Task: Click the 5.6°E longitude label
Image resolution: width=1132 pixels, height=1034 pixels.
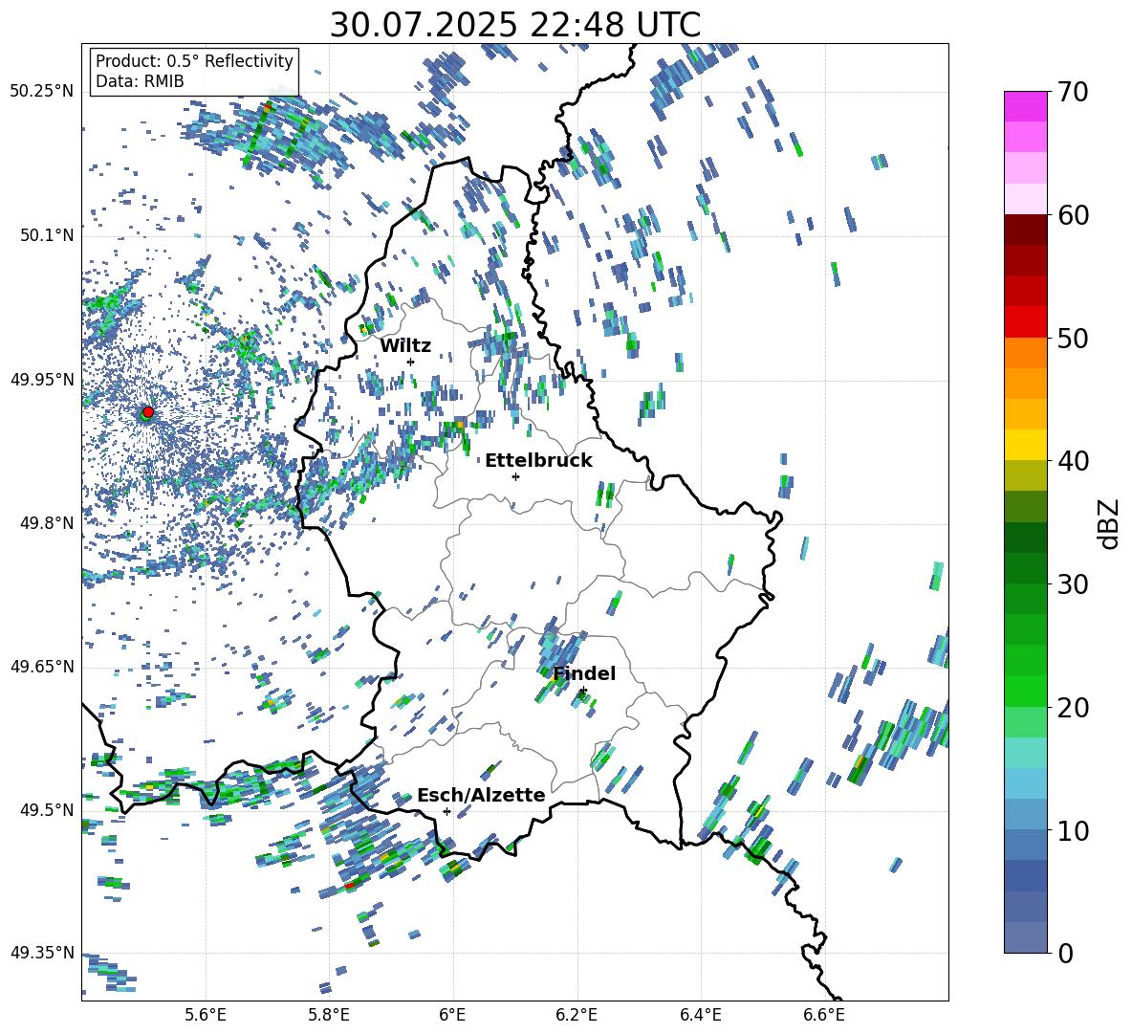Action: 206,1015
